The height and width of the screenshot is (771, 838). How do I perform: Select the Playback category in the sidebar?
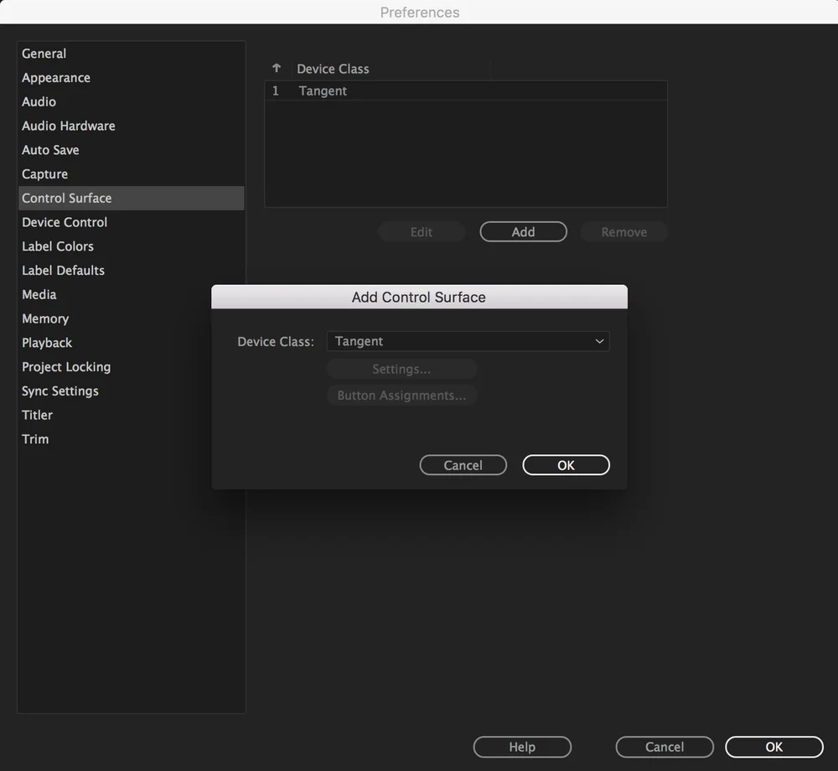47,343
